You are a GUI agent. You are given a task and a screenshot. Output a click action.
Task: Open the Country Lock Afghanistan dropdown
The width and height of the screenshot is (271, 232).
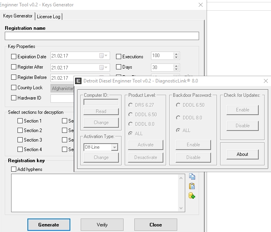pyautogui.click(x=62, y=88)
